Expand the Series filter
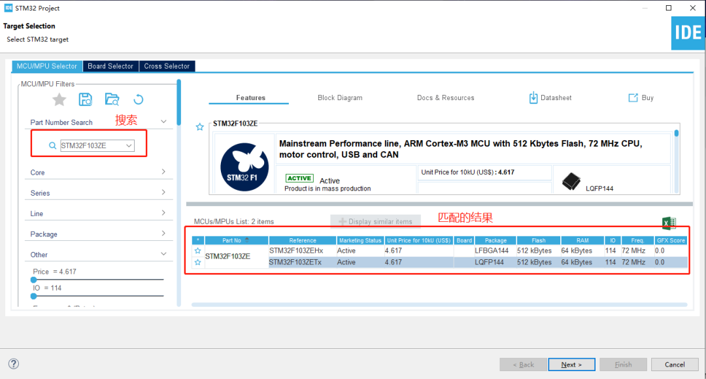Screen dimensions: 706x379 click(163, 192)
